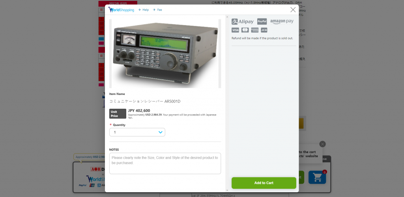Click the Quantity dropdown chevron arrow
The width and height of the screenshot is (404, 197).
tap(160, 132)
